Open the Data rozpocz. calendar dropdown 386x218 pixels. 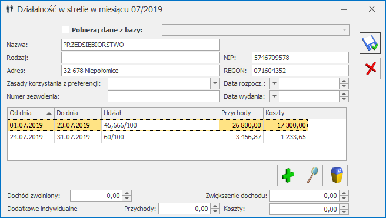point(274,83)
